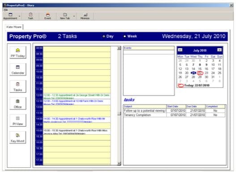Screen dimensions: 236x173
Task: Open the 12:30 Hill Farm appointment
Action: (77, 102)
